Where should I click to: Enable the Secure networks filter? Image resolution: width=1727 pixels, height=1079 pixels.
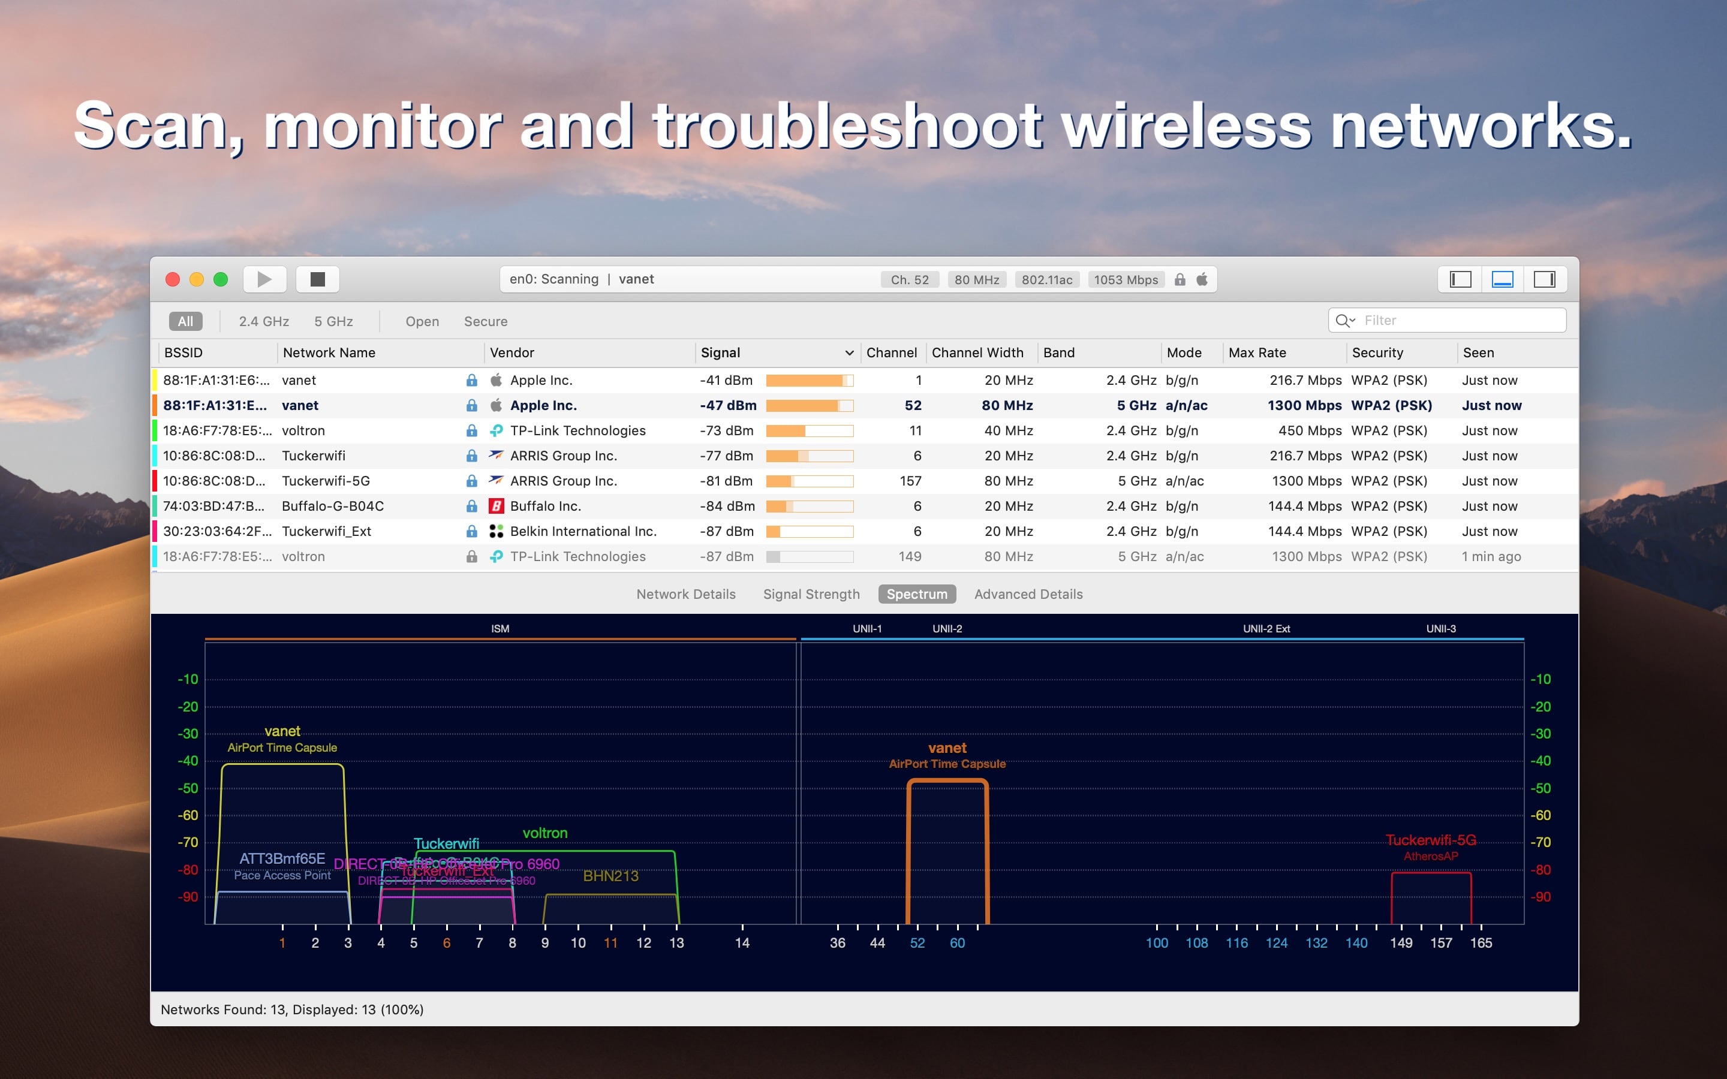tap(485, 321)
